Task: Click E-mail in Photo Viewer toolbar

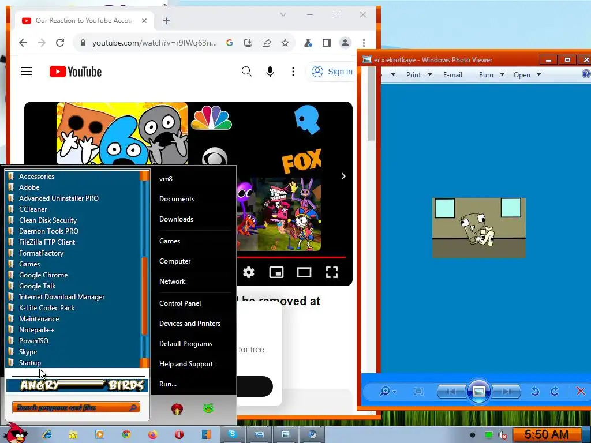Action: pos(452,75)
